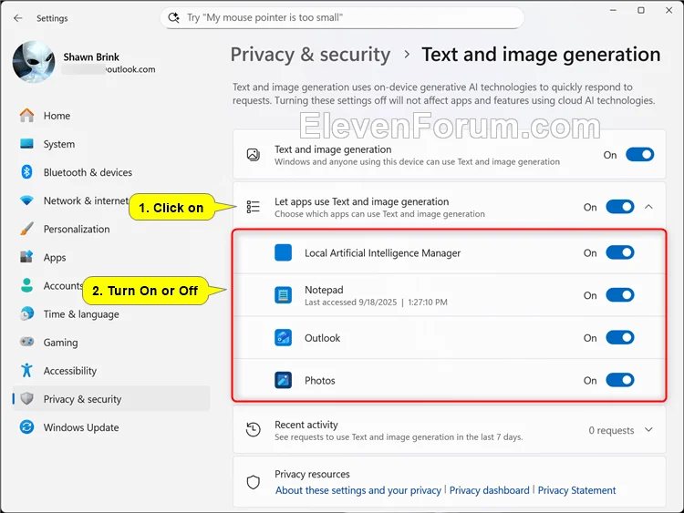Open the Privacy Statement link
Image resolution: width=684 pixels, height=513 pixels.
click(x=576, y=490)
